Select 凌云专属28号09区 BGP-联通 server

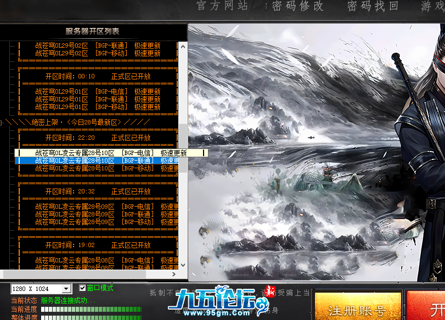click(x=106, y=215)
